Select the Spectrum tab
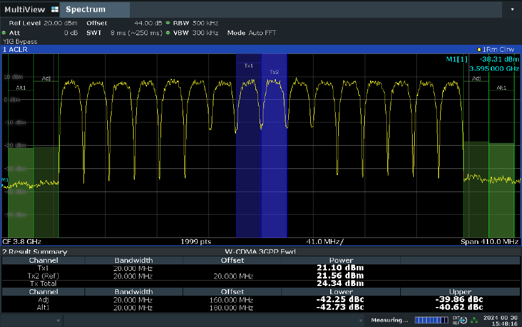 coord(95,9)
